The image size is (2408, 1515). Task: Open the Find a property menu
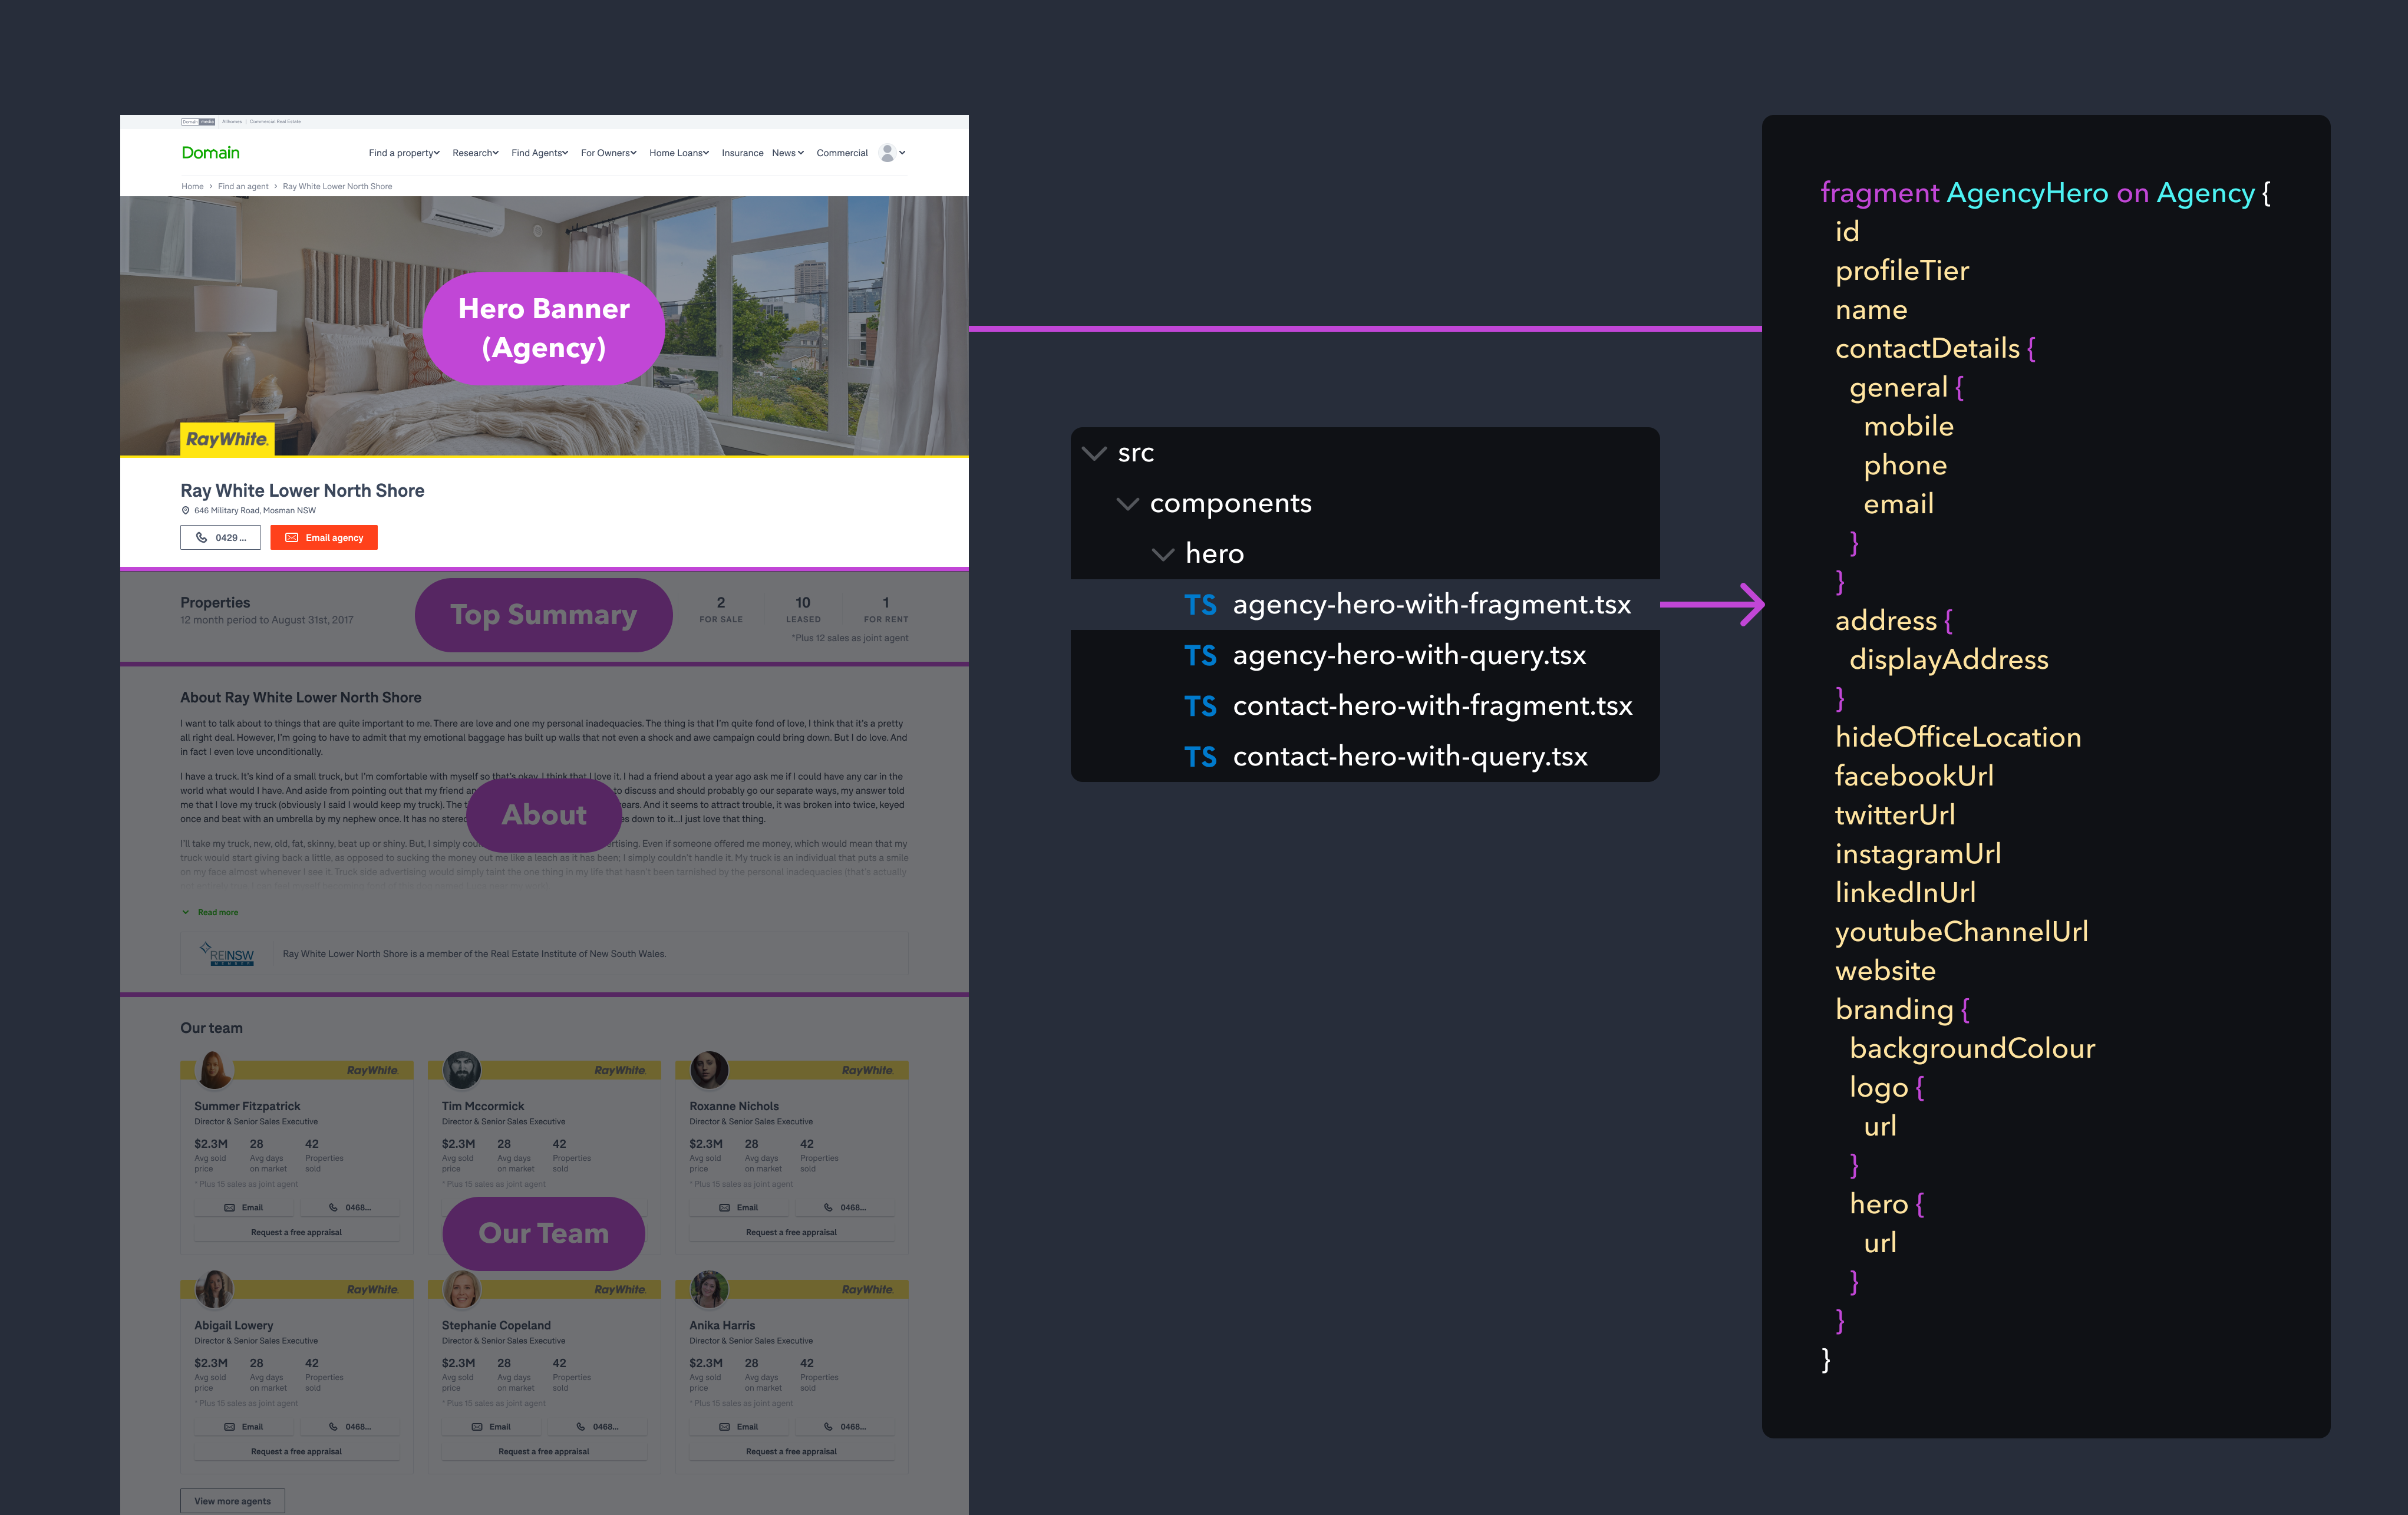pos(404,153)
